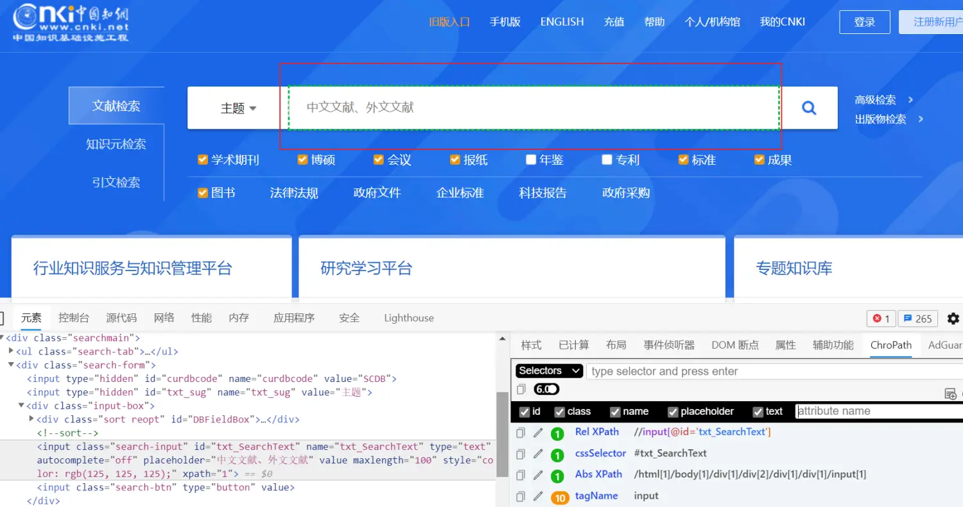963x507 pixels.
Task: Click green match count beside cssSelector
Action: pos(557,455)
